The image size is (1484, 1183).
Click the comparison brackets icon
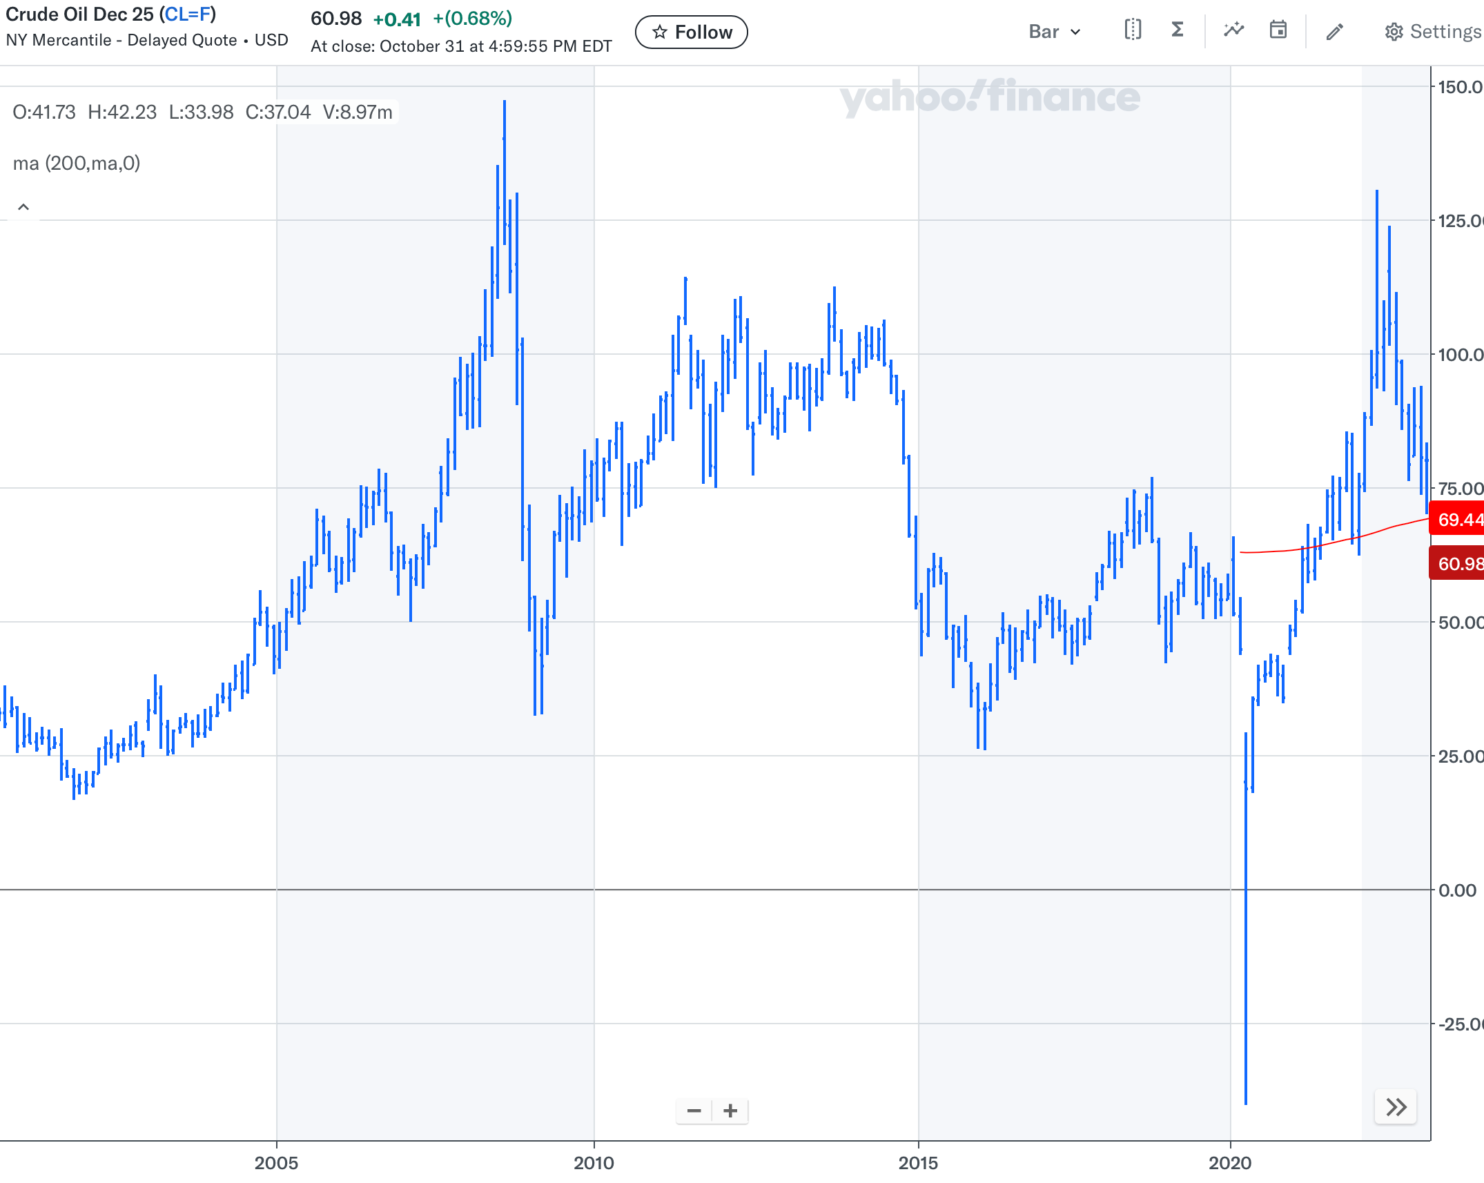coord(1133,30)
